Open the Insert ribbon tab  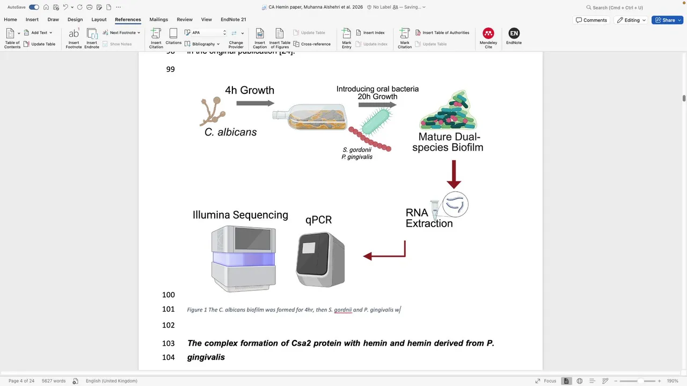32,20
